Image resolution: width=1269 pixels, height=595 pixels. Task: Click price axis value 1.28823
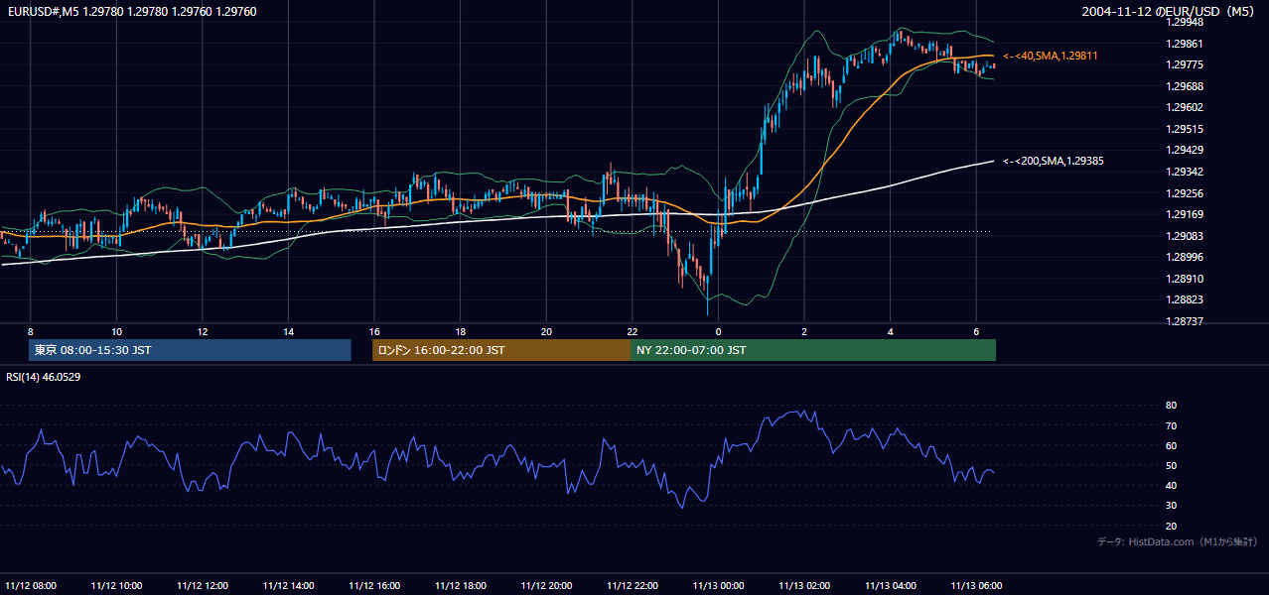coord(1184,299)
